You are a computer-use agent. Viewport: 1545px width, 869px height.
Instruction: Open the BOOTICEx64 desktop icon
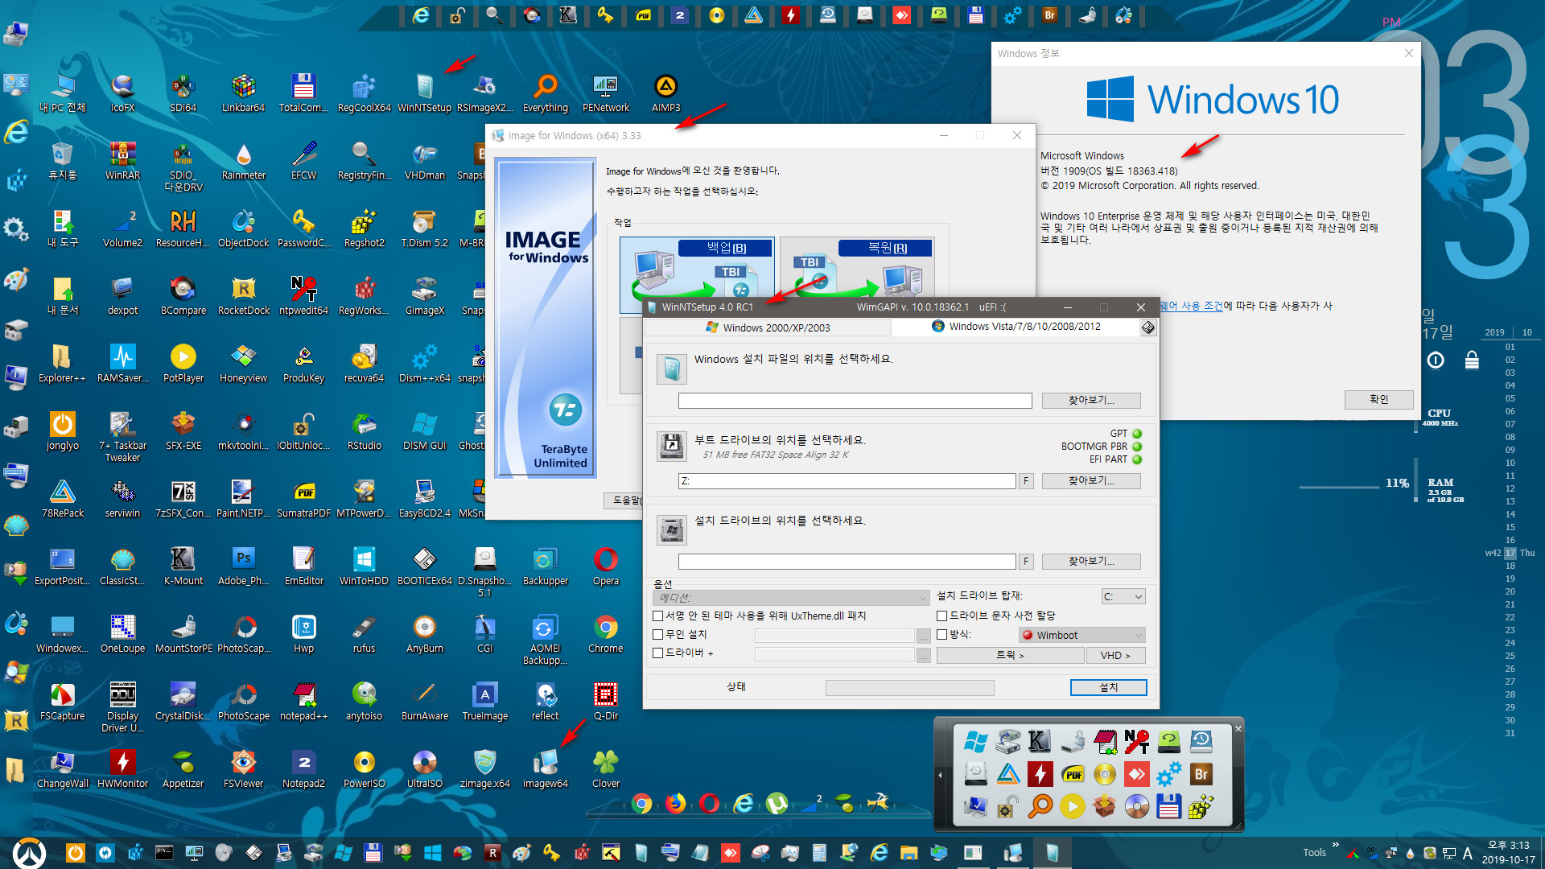pos(424,566)
